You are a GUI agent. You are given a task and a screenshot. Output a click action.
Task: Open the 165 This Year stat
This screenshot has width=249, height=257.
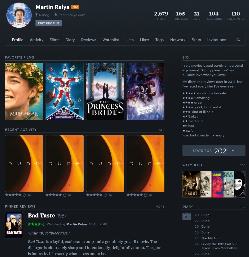tap(180, 15)
